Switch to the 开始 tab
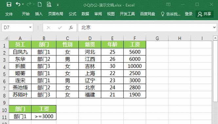Screen dimensions: 218x124 26,14
